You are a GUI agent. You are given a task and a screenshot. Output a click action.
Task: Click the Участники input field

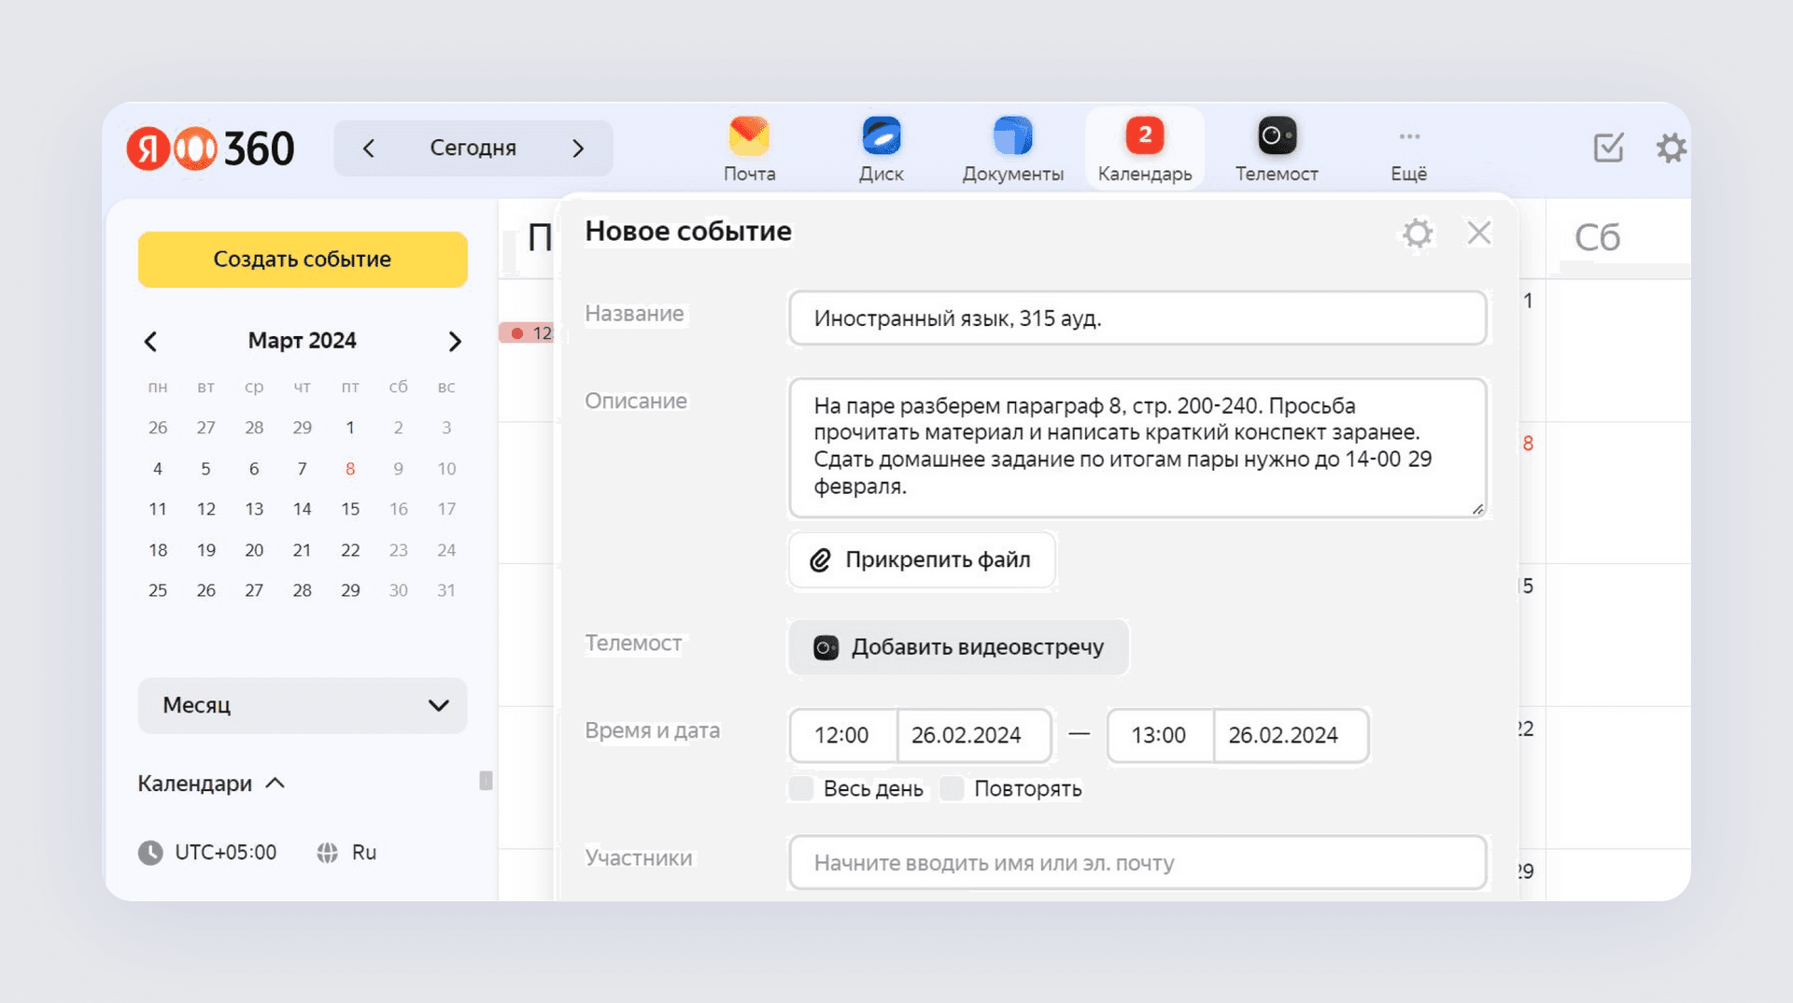coord(1137,863)
